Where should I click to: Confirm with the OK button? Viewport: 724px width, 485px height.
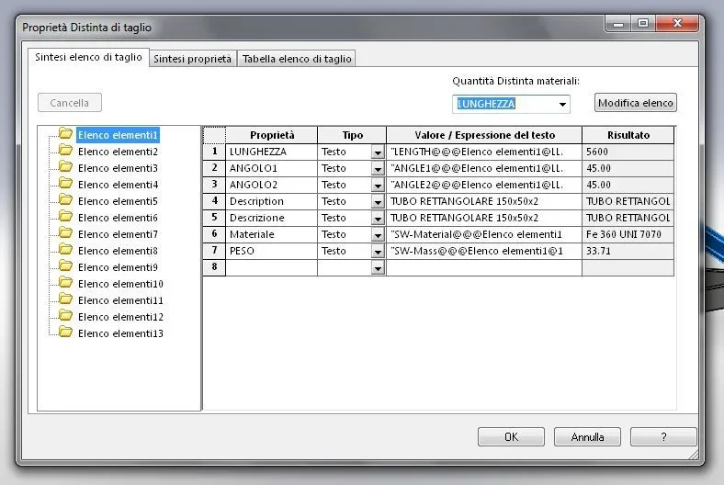click(x=511, y=436)
